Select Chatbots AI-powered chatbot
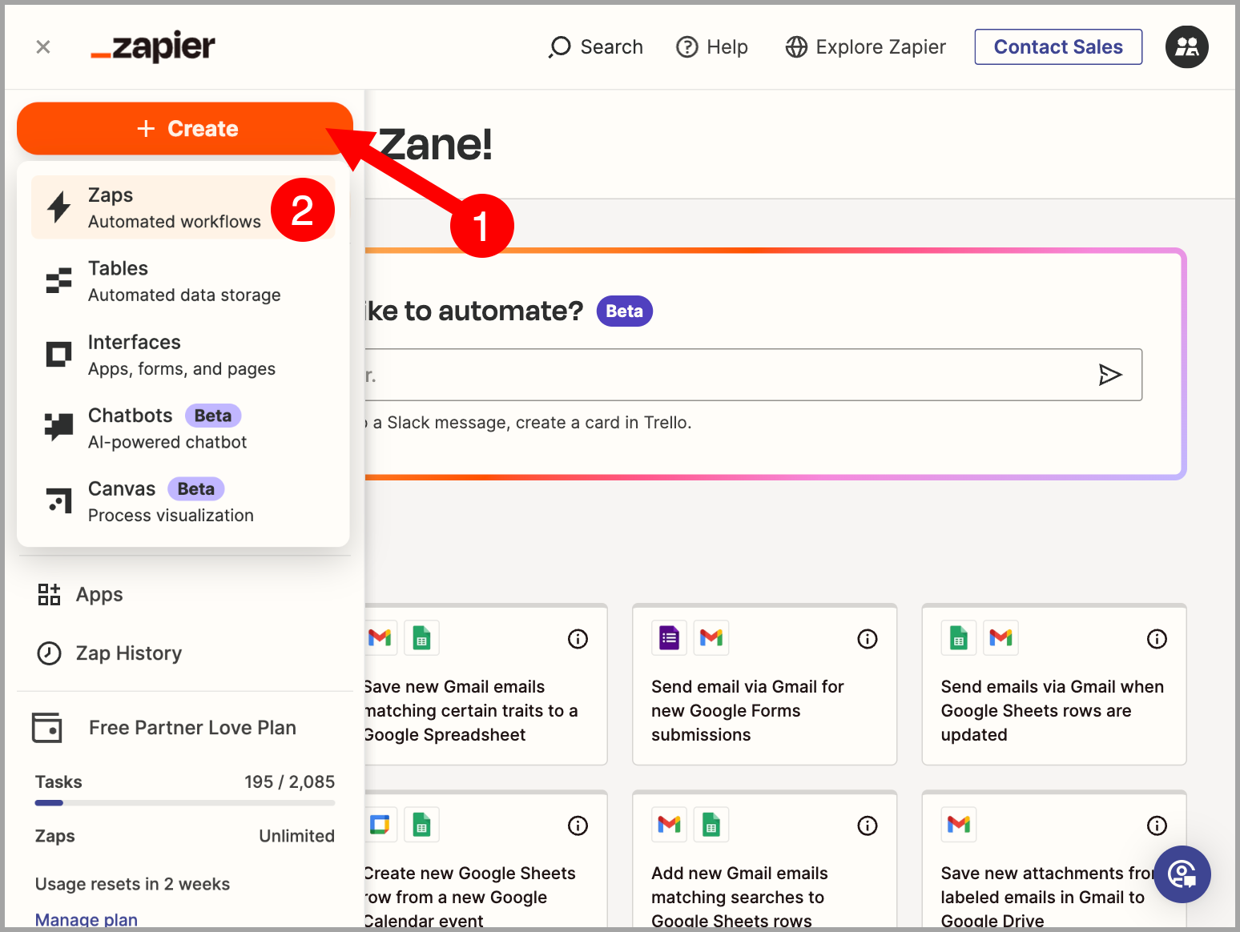Viewport: 1240px width, 932px height. (183, 428)
